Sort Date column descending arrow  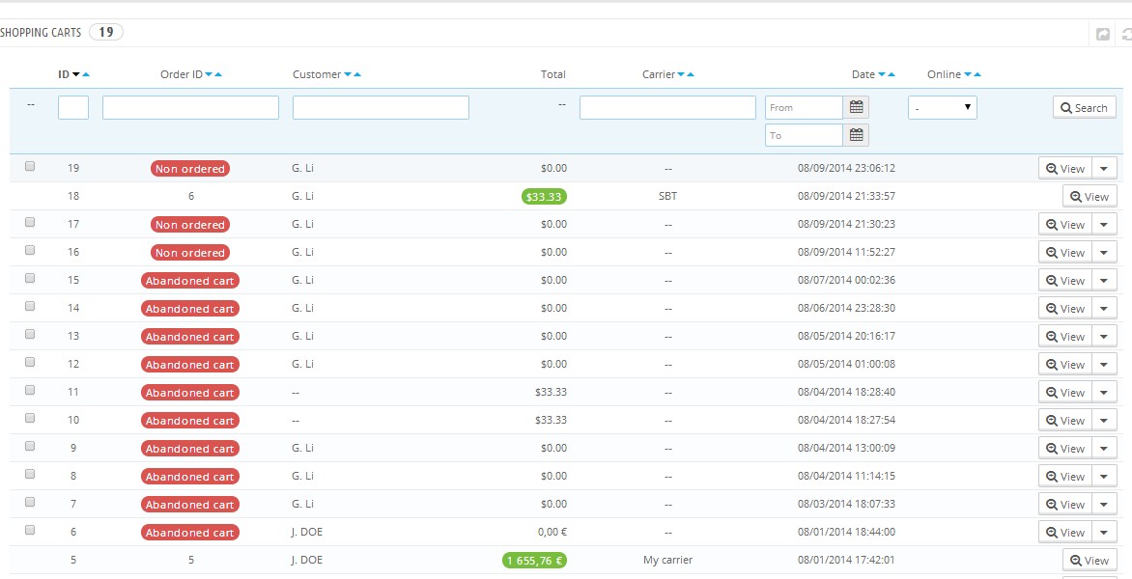[x=882, y=74]
